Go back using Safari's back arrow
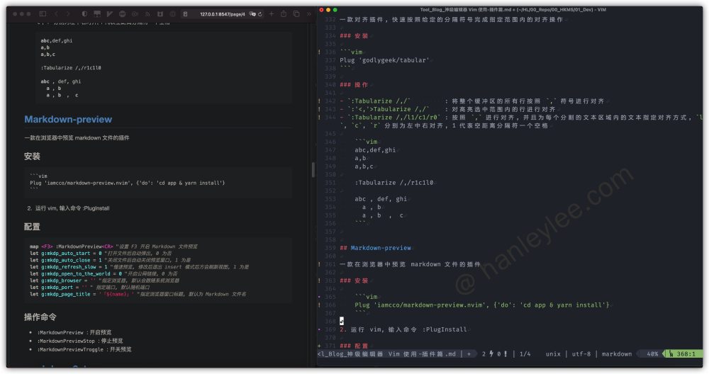Image resolution: width=709 pixels, height=374 pixels. (x=56, y=14)
